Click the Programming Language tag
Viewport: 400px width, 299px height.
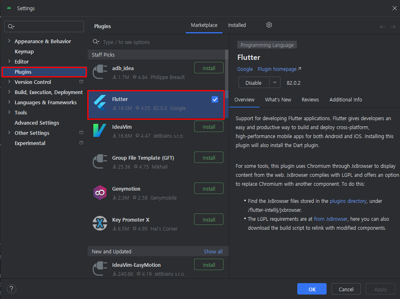pyautogui.click(x=267, y=45)
